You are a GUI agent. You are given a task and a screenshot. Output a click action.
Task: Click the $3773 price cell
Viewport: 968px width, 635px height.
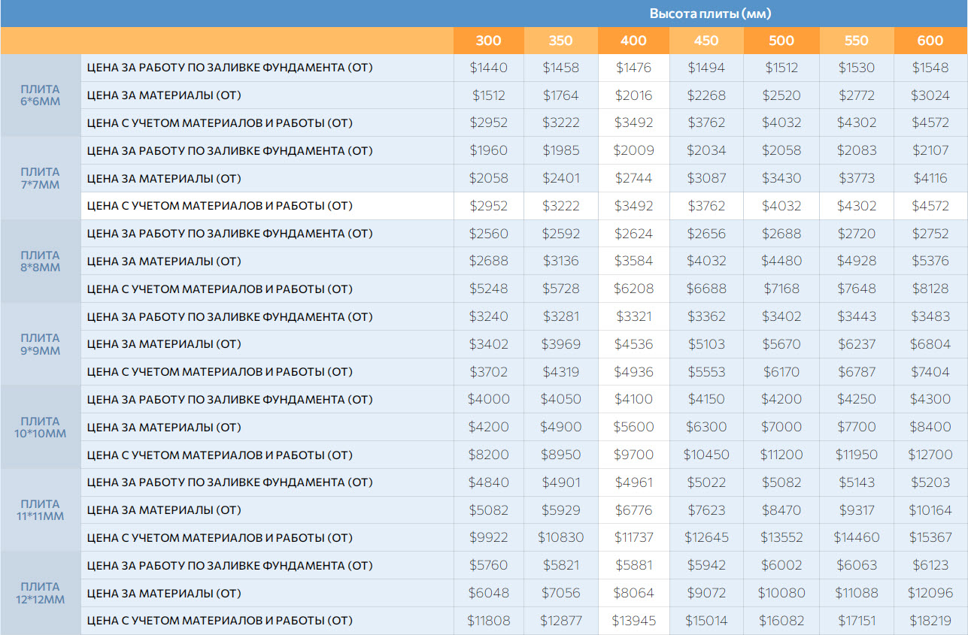point(856,178)
